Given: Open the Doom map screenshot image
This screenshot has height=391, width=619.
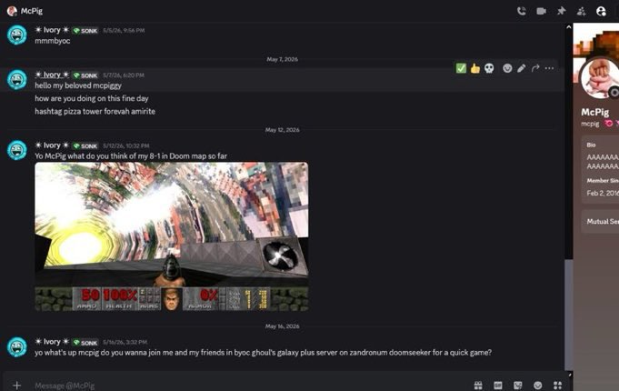Looking at the screenshot, I should [172, 236].
